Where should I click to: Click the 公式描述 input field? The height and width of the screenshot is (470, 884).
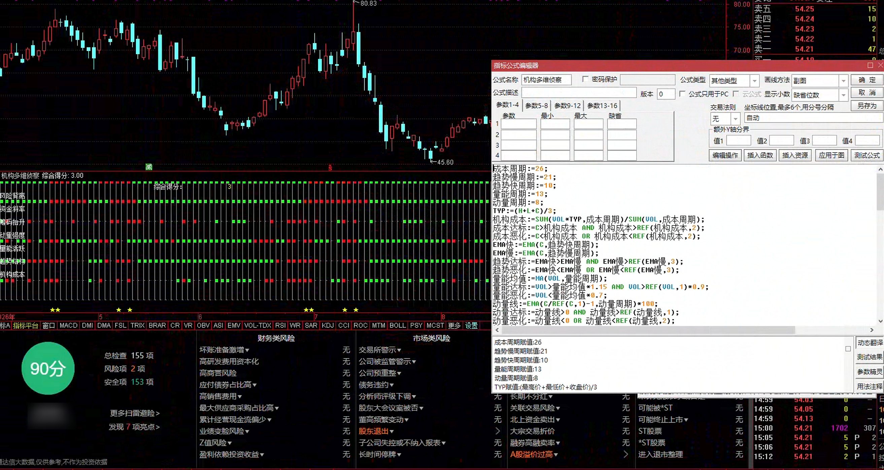pos(579,92)
